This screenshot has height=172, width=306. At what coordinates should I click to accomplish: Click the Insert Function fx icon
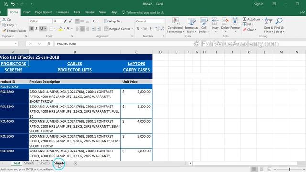pyautogui.click(x=49, y=43)
